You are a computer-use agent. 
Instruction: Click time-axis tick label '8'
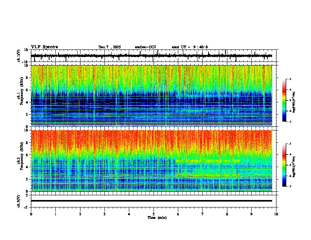[227, 214]
